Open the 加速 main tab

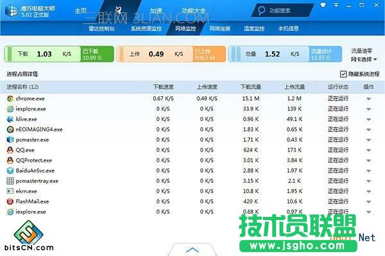pos(156,11)
